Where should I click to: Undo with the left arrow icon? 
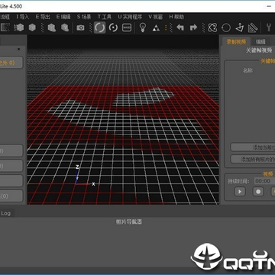180,27
